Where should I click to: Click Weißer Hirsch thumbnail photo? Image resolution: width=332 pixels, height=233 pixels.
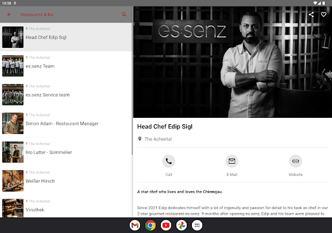point(13,181)
